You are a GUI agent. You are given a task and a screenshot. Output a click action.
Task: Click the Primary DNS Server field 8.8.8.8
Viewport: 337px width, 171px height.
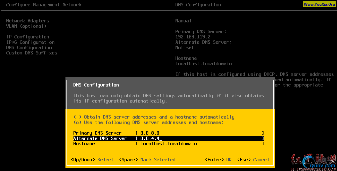click(x=200, y=133)
